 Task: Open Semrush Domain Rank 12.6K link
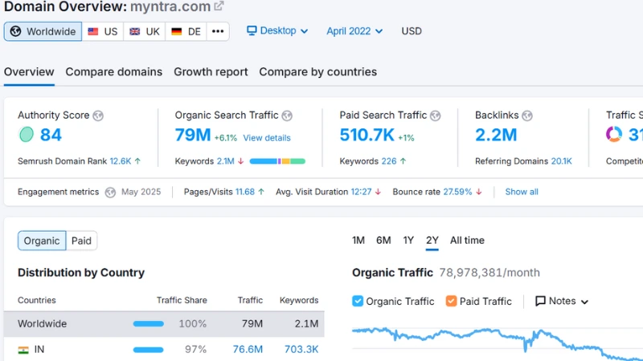121,161
